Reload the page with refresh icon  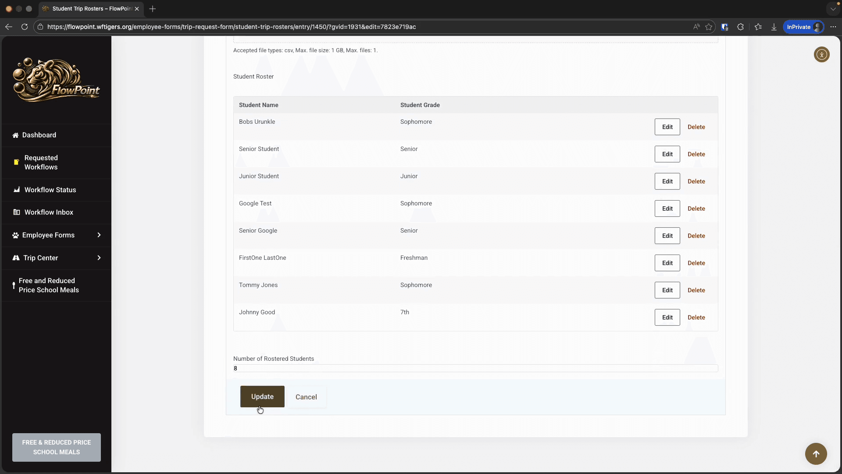coord(25,27)
